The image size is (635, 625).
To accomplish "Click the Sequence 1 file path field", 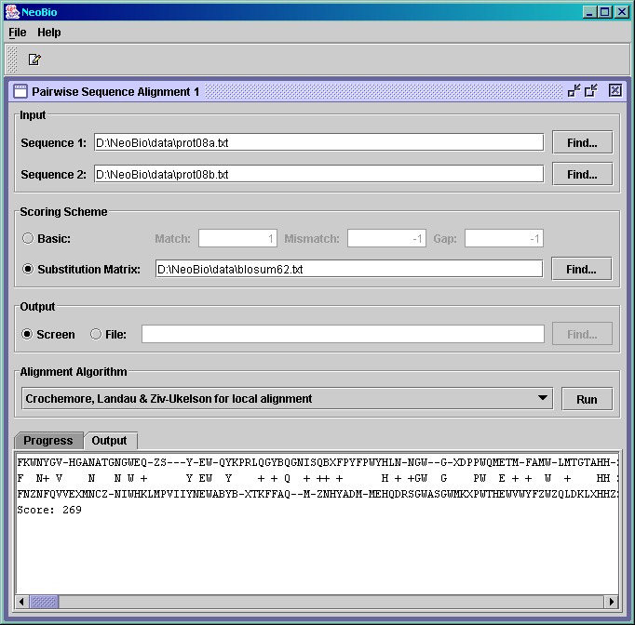I will 318,142.
